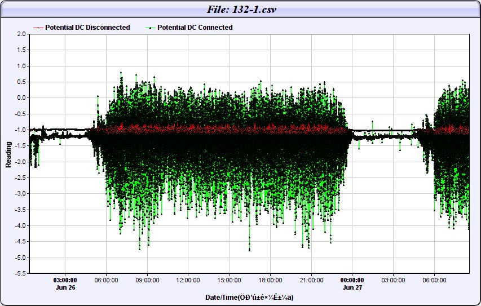Viewport: 481px width, 306px height.
Task: Click the Jun 26 date label
Action: coord(65,287)
